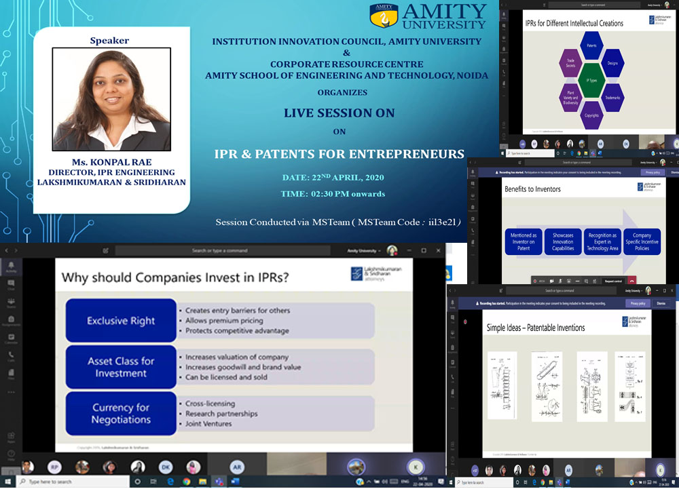Open Windows Start menu in bottom-left taskbar

coord(7,482)
